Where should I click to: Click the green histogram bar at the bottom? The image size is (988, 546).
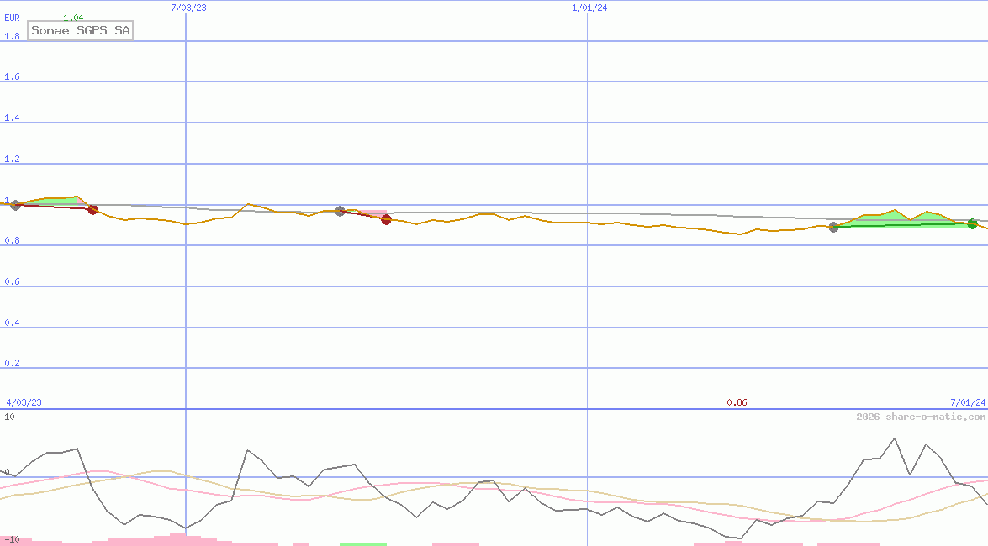362,544
